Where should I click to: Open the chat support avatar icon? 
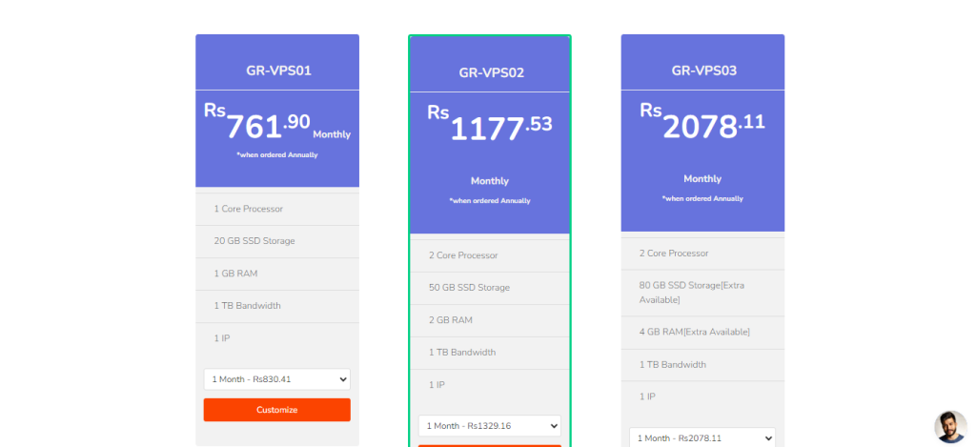pyautogui.click(x=950, y=427)
